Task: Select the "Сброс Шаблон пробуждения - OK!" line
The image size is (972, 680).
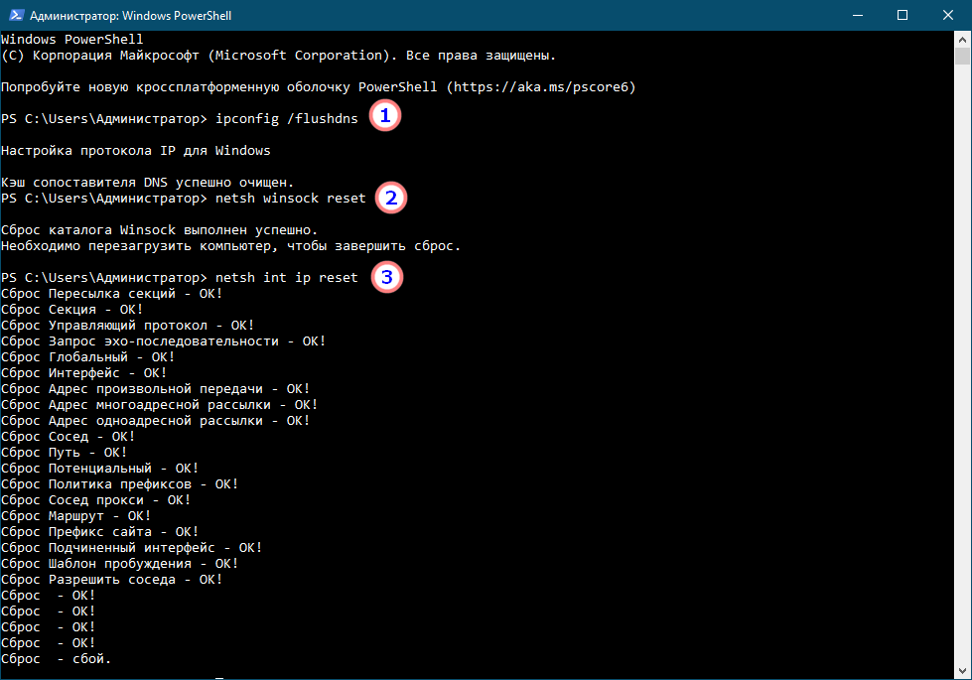Action: click(x=119, y=564)
